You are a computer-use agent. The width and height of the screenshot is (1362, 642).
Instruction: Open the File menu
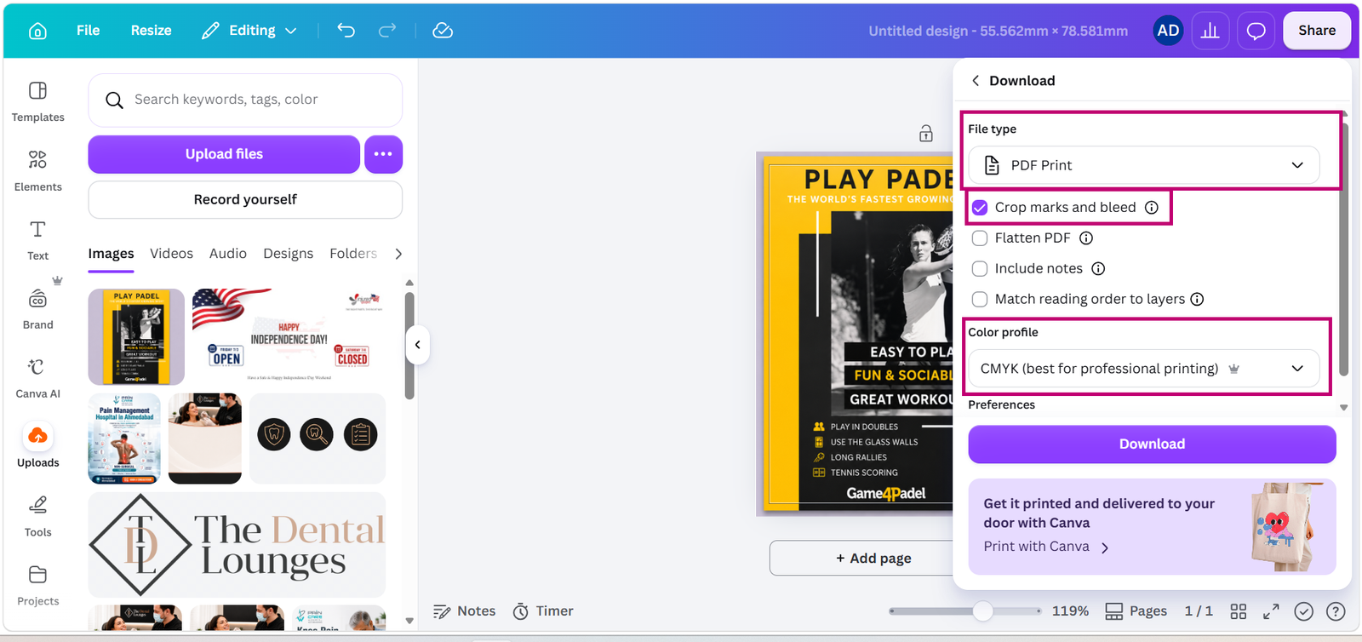[x=88, y=31]
